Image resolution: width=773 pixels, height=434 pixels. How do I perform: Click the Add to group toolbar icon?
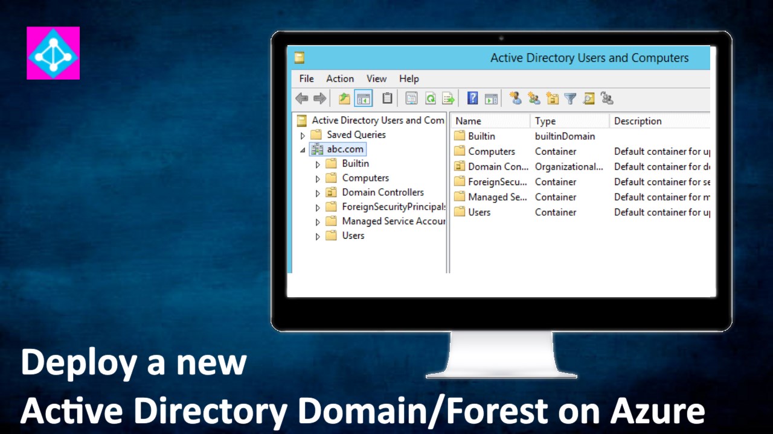pyautogui.click(x=607, y=98)
